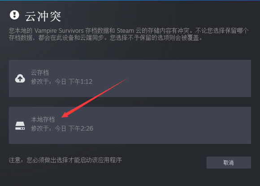Screen dimensions: 260x186
Task: Click the red arrow annotation tip
Action: click(x=62, y=117)
